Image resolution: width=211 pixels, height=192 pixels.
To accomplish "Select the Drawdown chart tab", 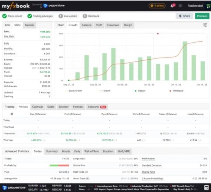I will 113,25.
